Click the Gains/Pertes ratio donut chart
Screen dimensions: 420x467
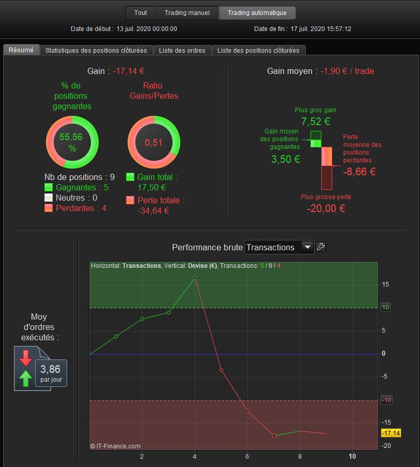(x=154, y=142)
